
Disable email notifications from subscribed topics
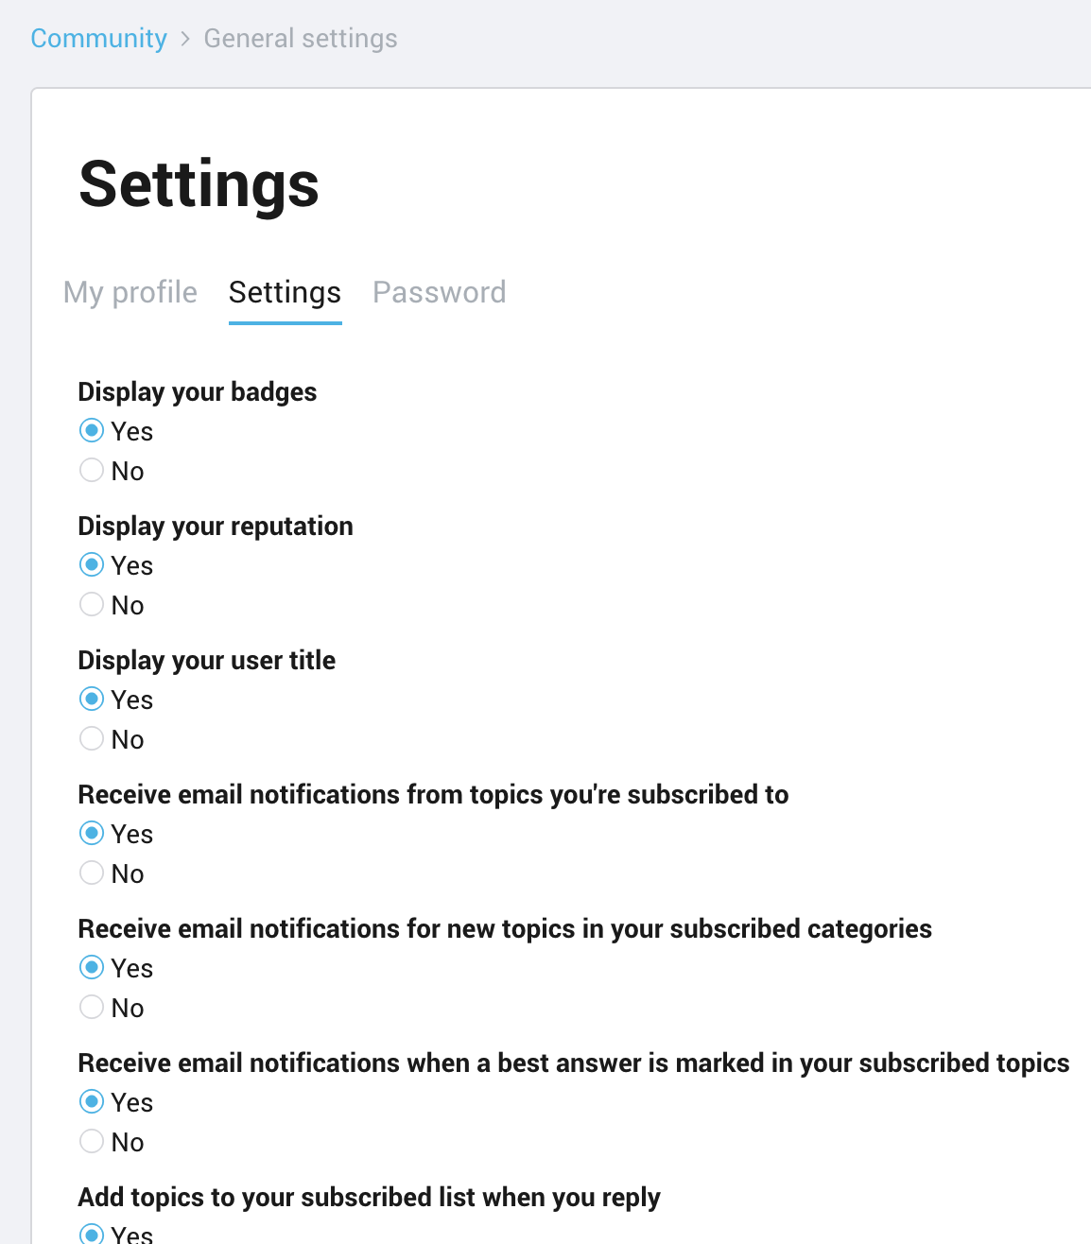(x=92, y=873)
